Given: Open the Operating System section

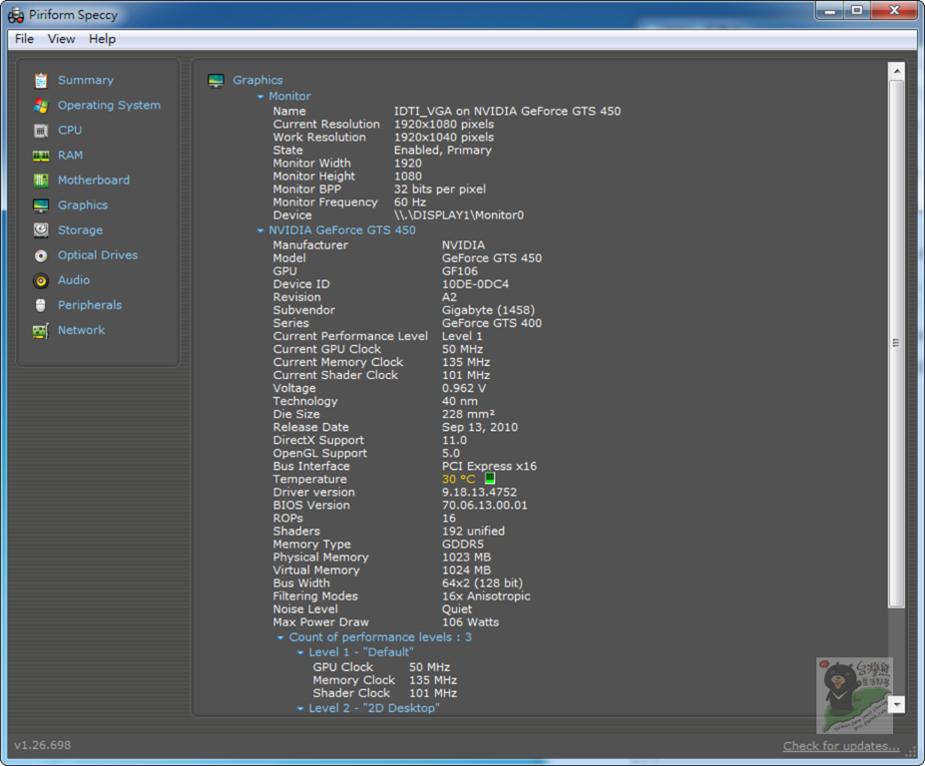Looking at the screenshot, I should tap(109, 105).
